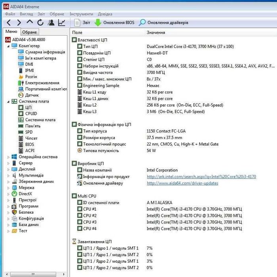The height and width of the screenshot is (277, 277).
Task: Select the DirectX Xbox icon
Action: (14, 194)
